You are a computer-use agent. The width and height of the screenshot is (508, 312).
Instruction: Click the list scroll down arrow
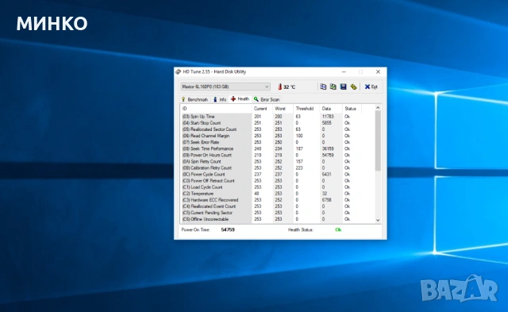point(378,221)
